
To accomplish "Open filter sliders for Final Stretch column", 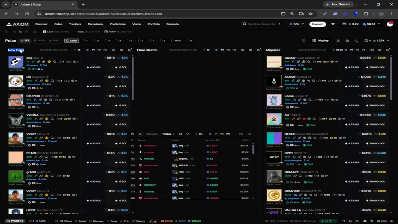I will tap(258, 50).
